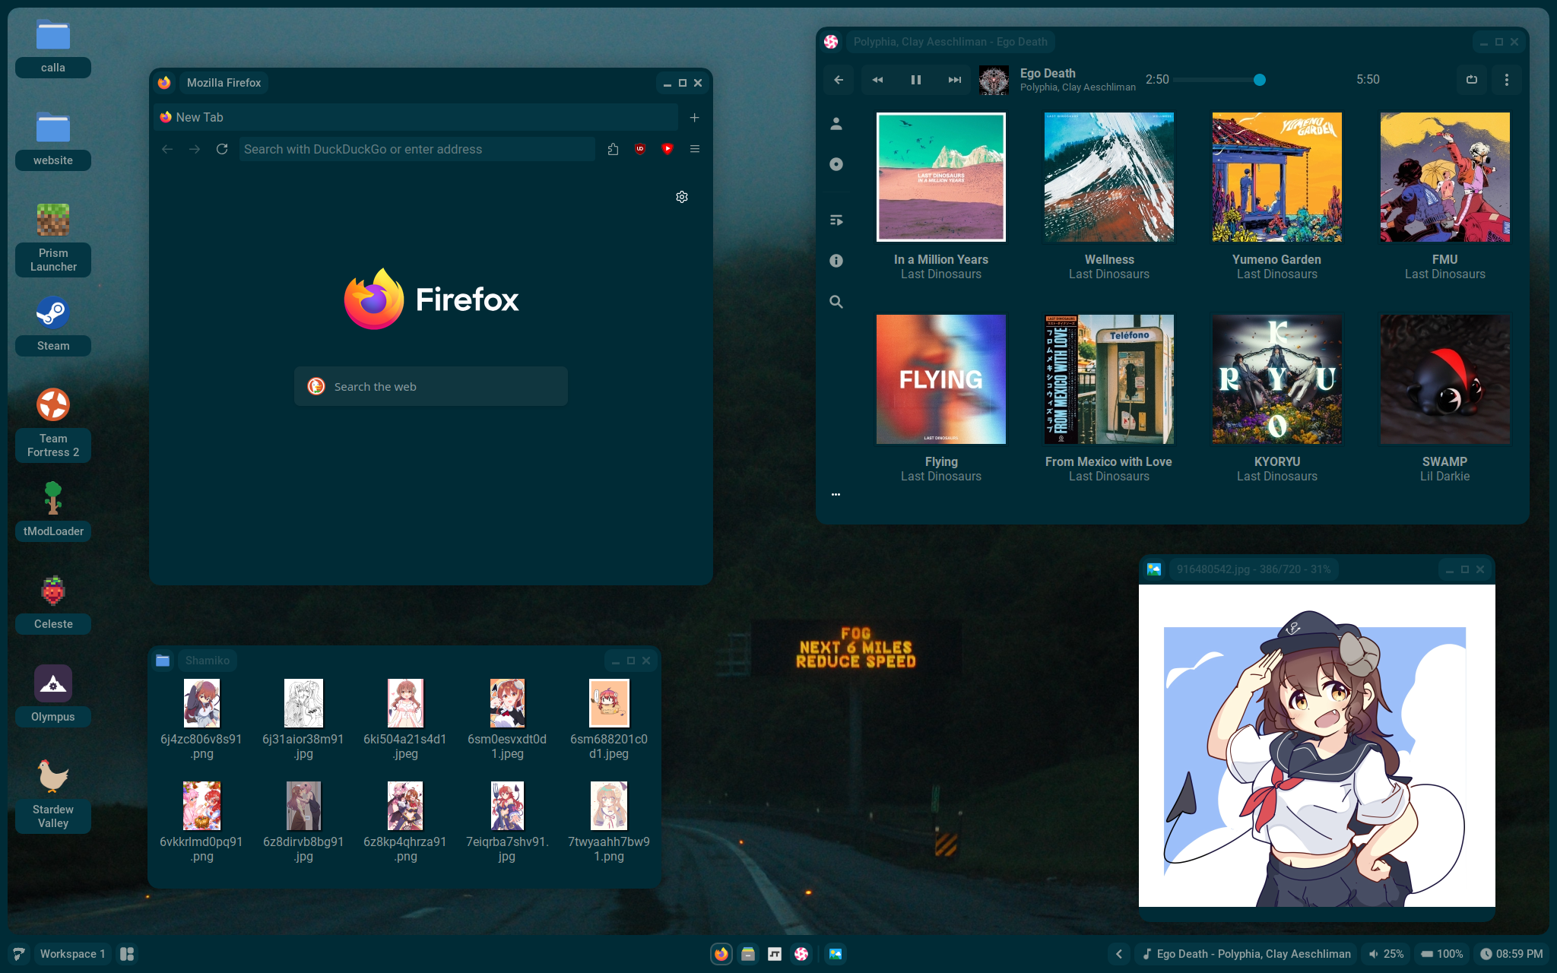Open the FMU album cover
This screenshot has height=973, width=1557.
point(1445,177)
